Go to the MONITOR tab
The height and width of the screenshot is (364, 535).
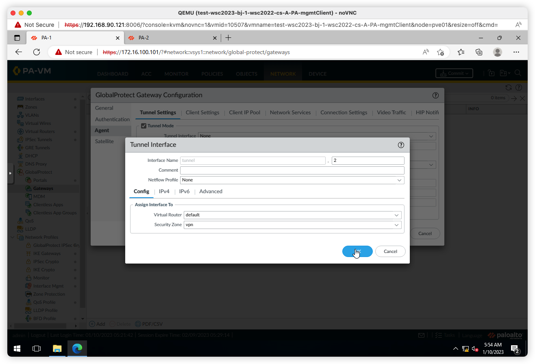point(176,74)
